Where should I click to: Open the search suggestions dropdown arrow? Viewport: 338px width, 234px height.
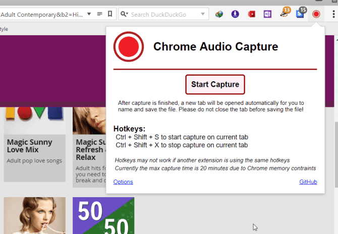pos(203,14)
